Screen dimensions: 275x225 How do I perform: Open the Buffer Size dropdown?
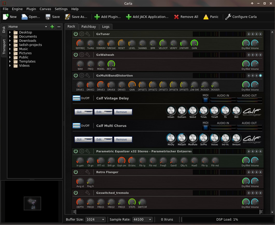tap(95, 219)
